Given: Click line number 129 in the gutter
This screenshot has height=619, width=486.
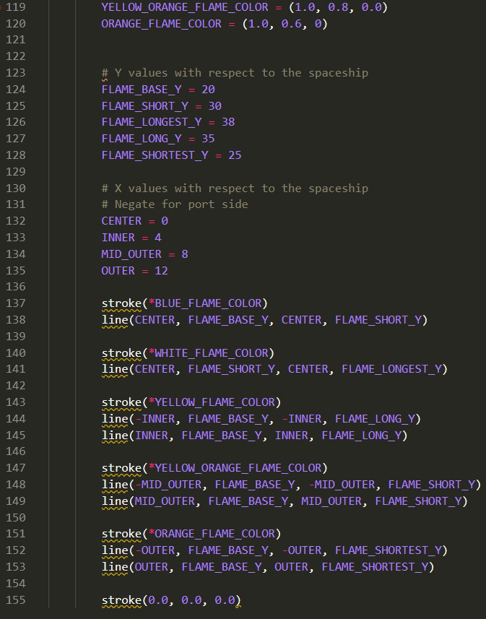Looking at the screenshot, I should (16, 172).
